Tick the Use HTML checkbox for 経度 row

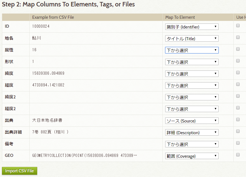pos(238,84)
